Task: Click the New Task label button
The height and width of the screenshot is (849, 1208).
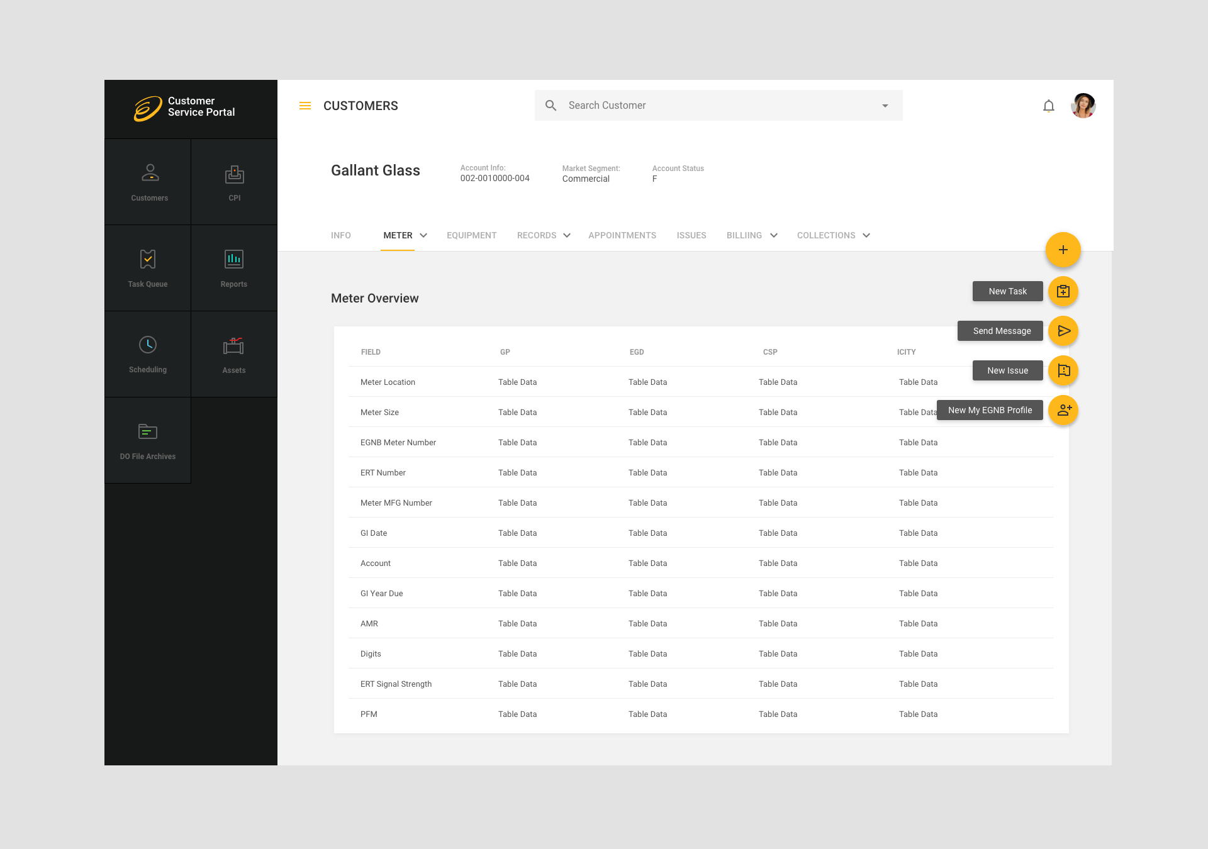Action: 1008,291
